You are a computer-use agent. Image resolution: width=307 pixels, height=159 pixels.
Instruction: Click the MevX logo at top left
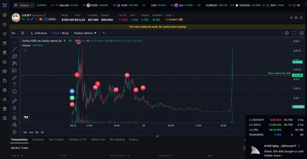coord(5,5)
